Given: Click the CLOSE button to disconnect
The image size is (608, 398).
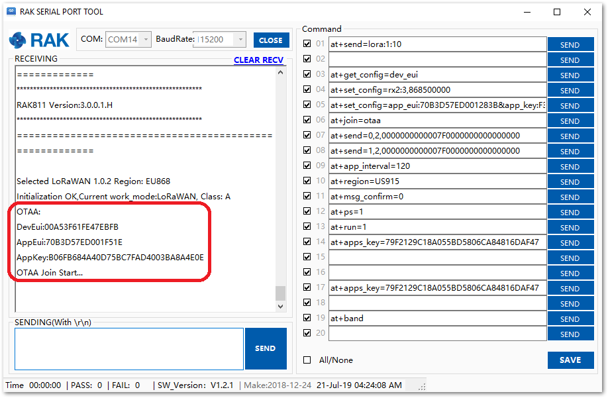Looking at the screenshot, I should (x=271, y=40).
